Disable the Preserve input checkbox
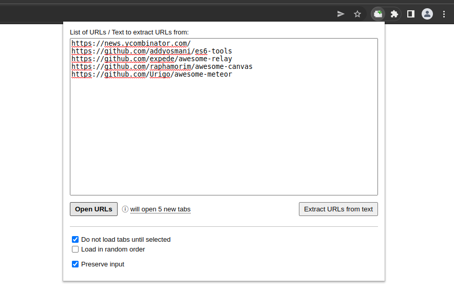454x287 pixels. (x=75, y=264)
